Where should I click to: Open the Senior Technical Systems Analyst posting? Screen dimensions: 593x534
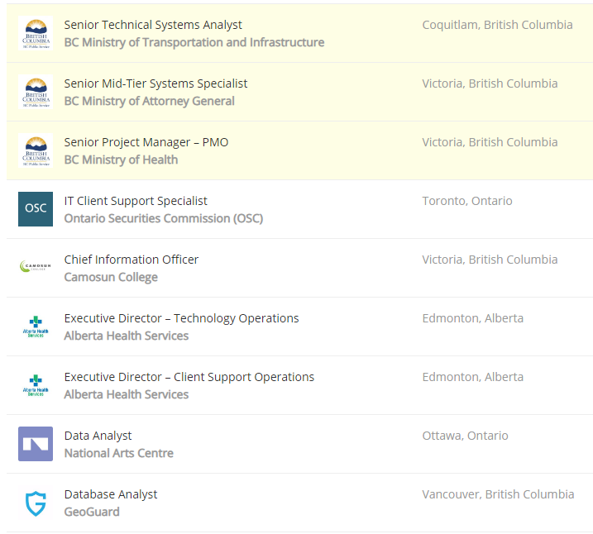coord(153,25)
